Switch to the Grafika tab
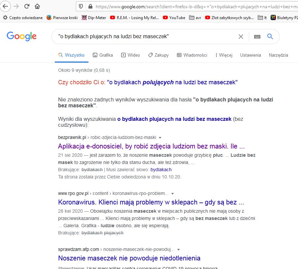Viewport: 298px width, 269px height. [103, 55]
